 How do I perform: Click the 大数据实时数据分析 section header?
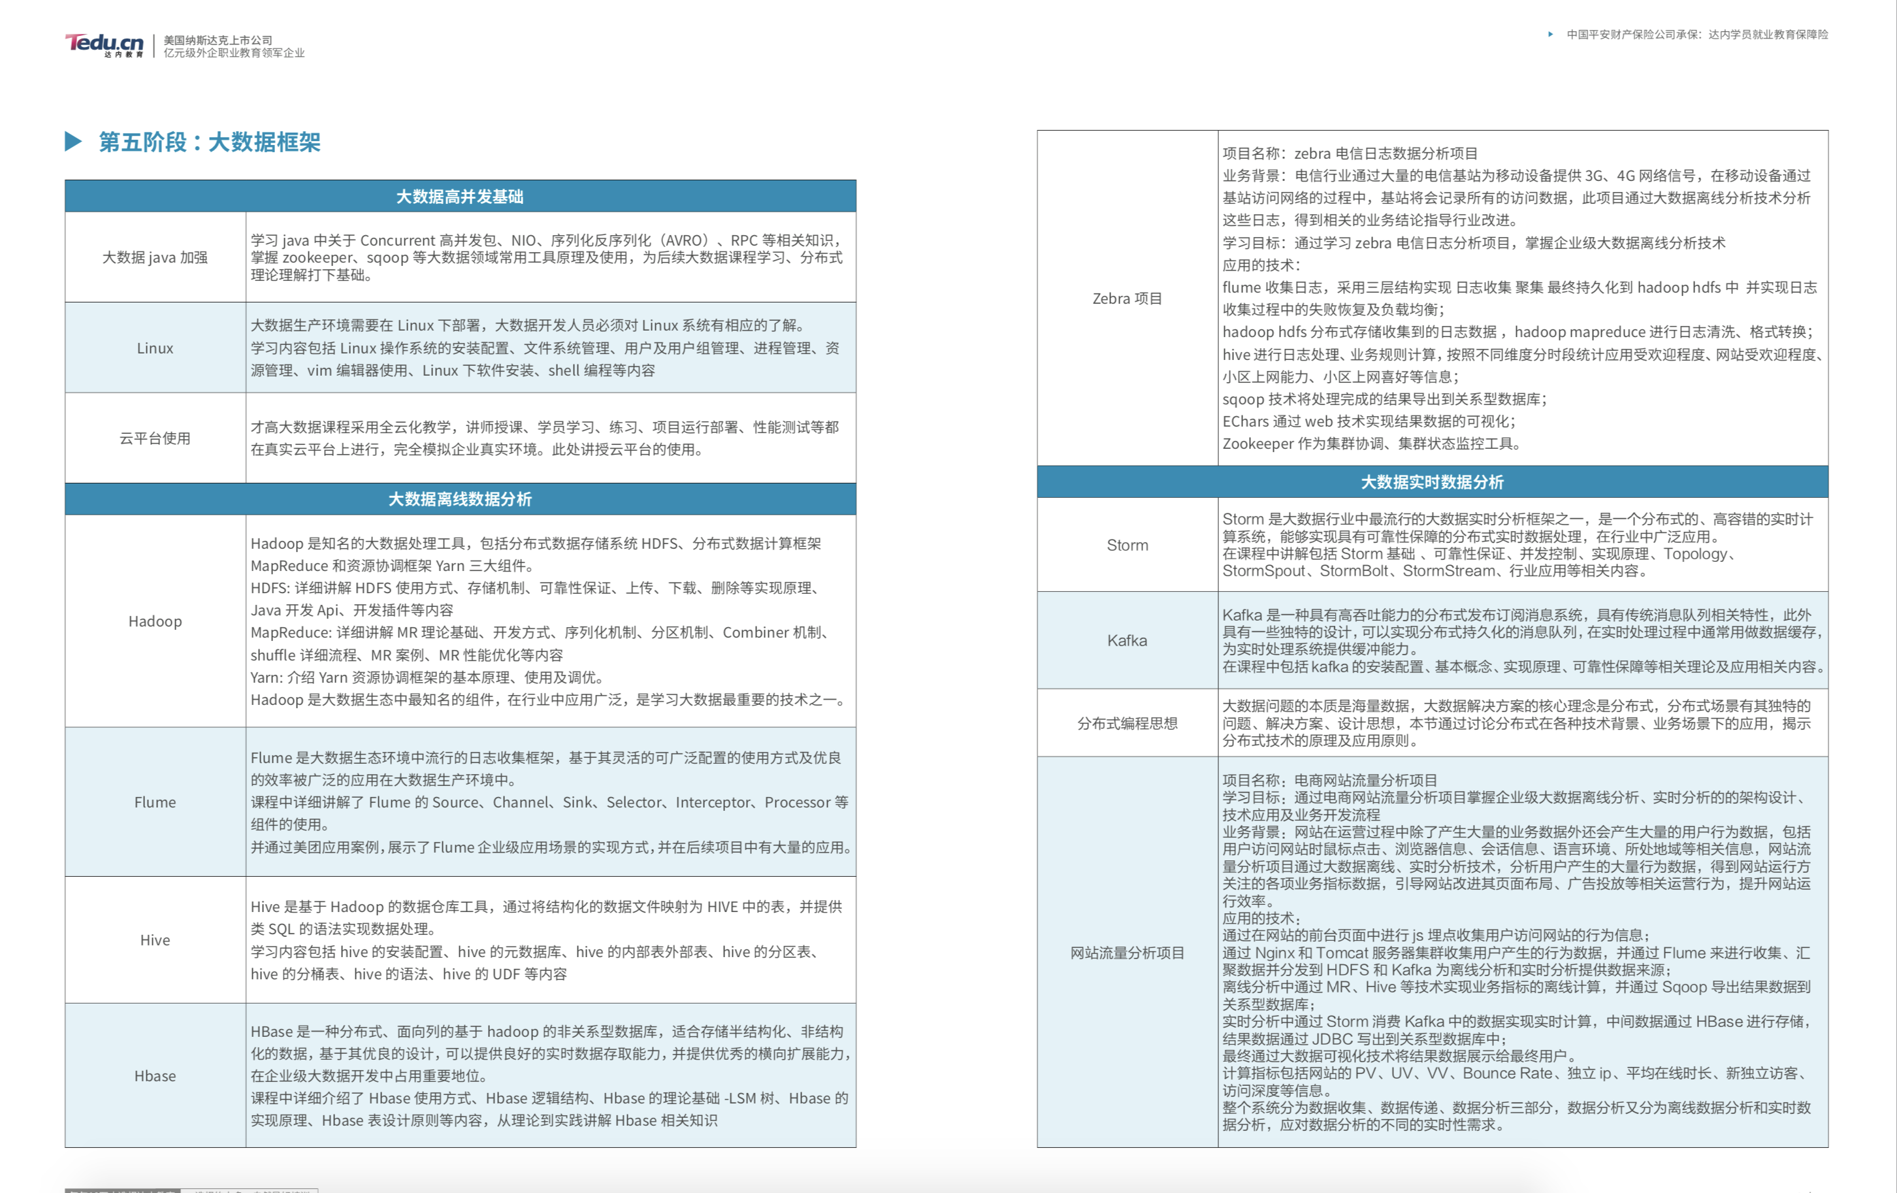click(1432, 482)
